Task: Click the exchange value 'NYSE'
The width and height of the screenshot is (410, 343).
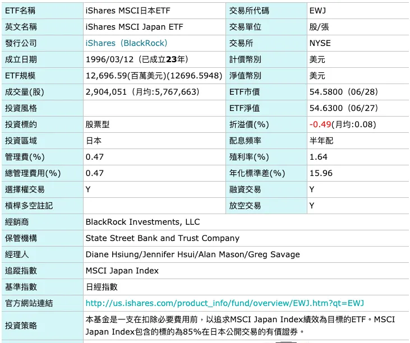Action: [320, 43]
